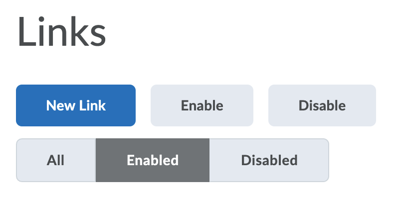Create a new link with New Link

point(76,105)
